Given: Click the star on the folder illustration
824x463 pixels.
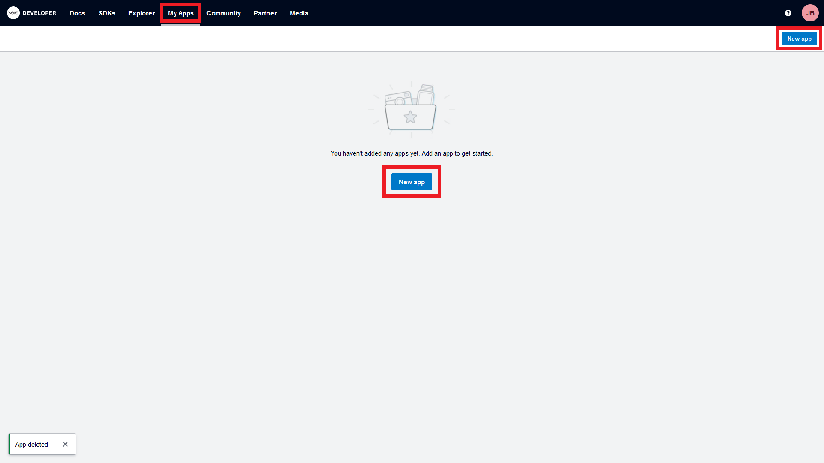Looking at the screenshot, I should 410,117.
